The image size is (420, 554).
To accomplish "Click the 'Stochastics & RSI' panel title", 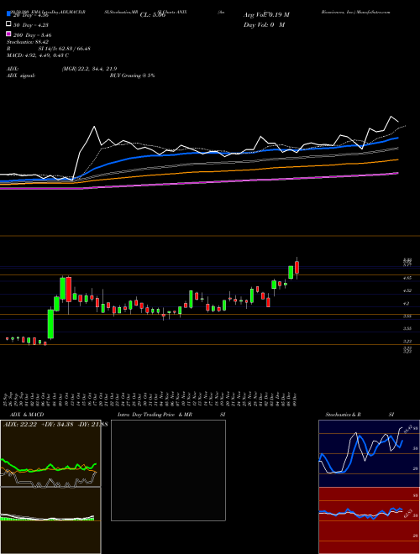I will [360, 415].
